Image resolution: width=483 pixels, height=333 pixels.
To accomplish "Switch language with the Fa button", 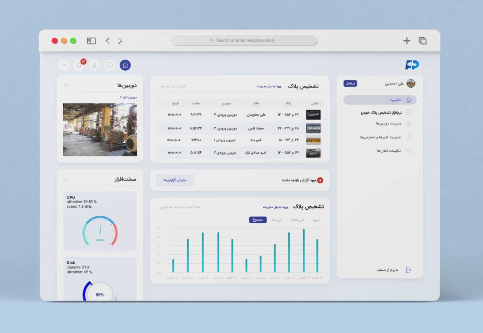I will (64, 65).
